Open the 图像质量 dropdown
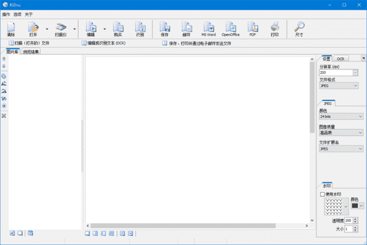This screenshot has height=245, width=367. [341, 133]
